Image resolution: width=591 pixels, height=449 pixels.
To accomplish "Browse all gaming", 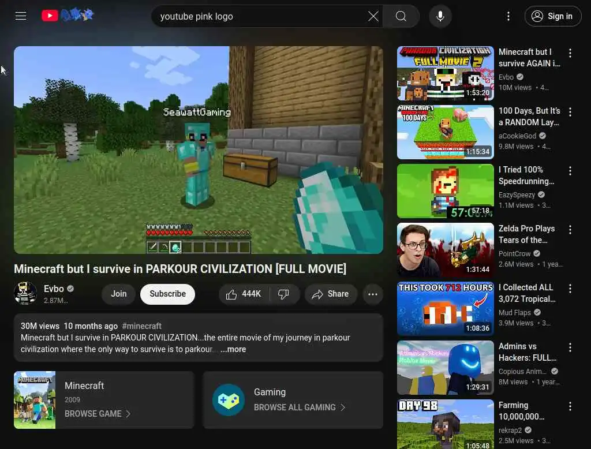I will [x=300, y=407].
